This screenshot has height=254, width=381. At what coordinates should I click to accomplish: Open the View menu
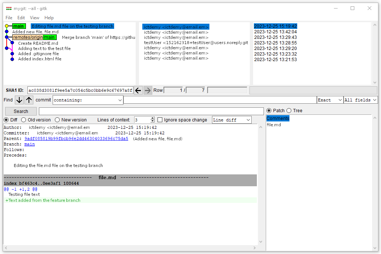coord(34,18)
